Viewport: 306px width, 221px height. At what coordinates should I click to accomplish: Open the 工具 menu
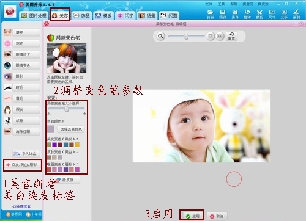pyautogui.click(x=221, y=4)
